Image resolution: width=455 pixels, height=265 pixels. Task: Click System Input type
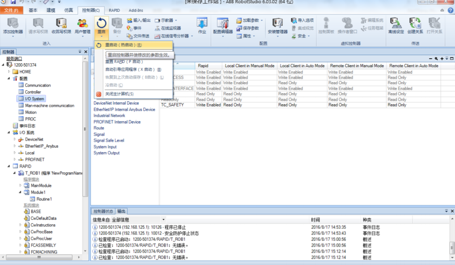105,147
